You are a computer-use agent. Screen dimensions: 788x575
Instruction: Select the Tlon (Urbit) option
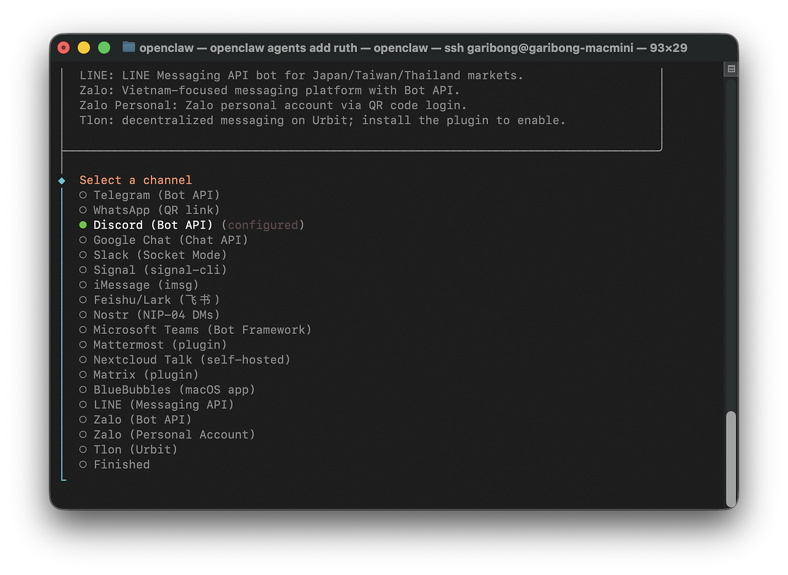[x=129, y=450]
